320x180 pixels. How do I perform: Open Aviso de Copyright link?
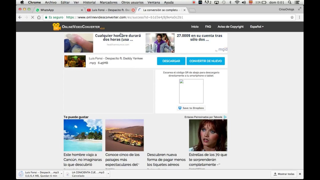click(230, 26)
